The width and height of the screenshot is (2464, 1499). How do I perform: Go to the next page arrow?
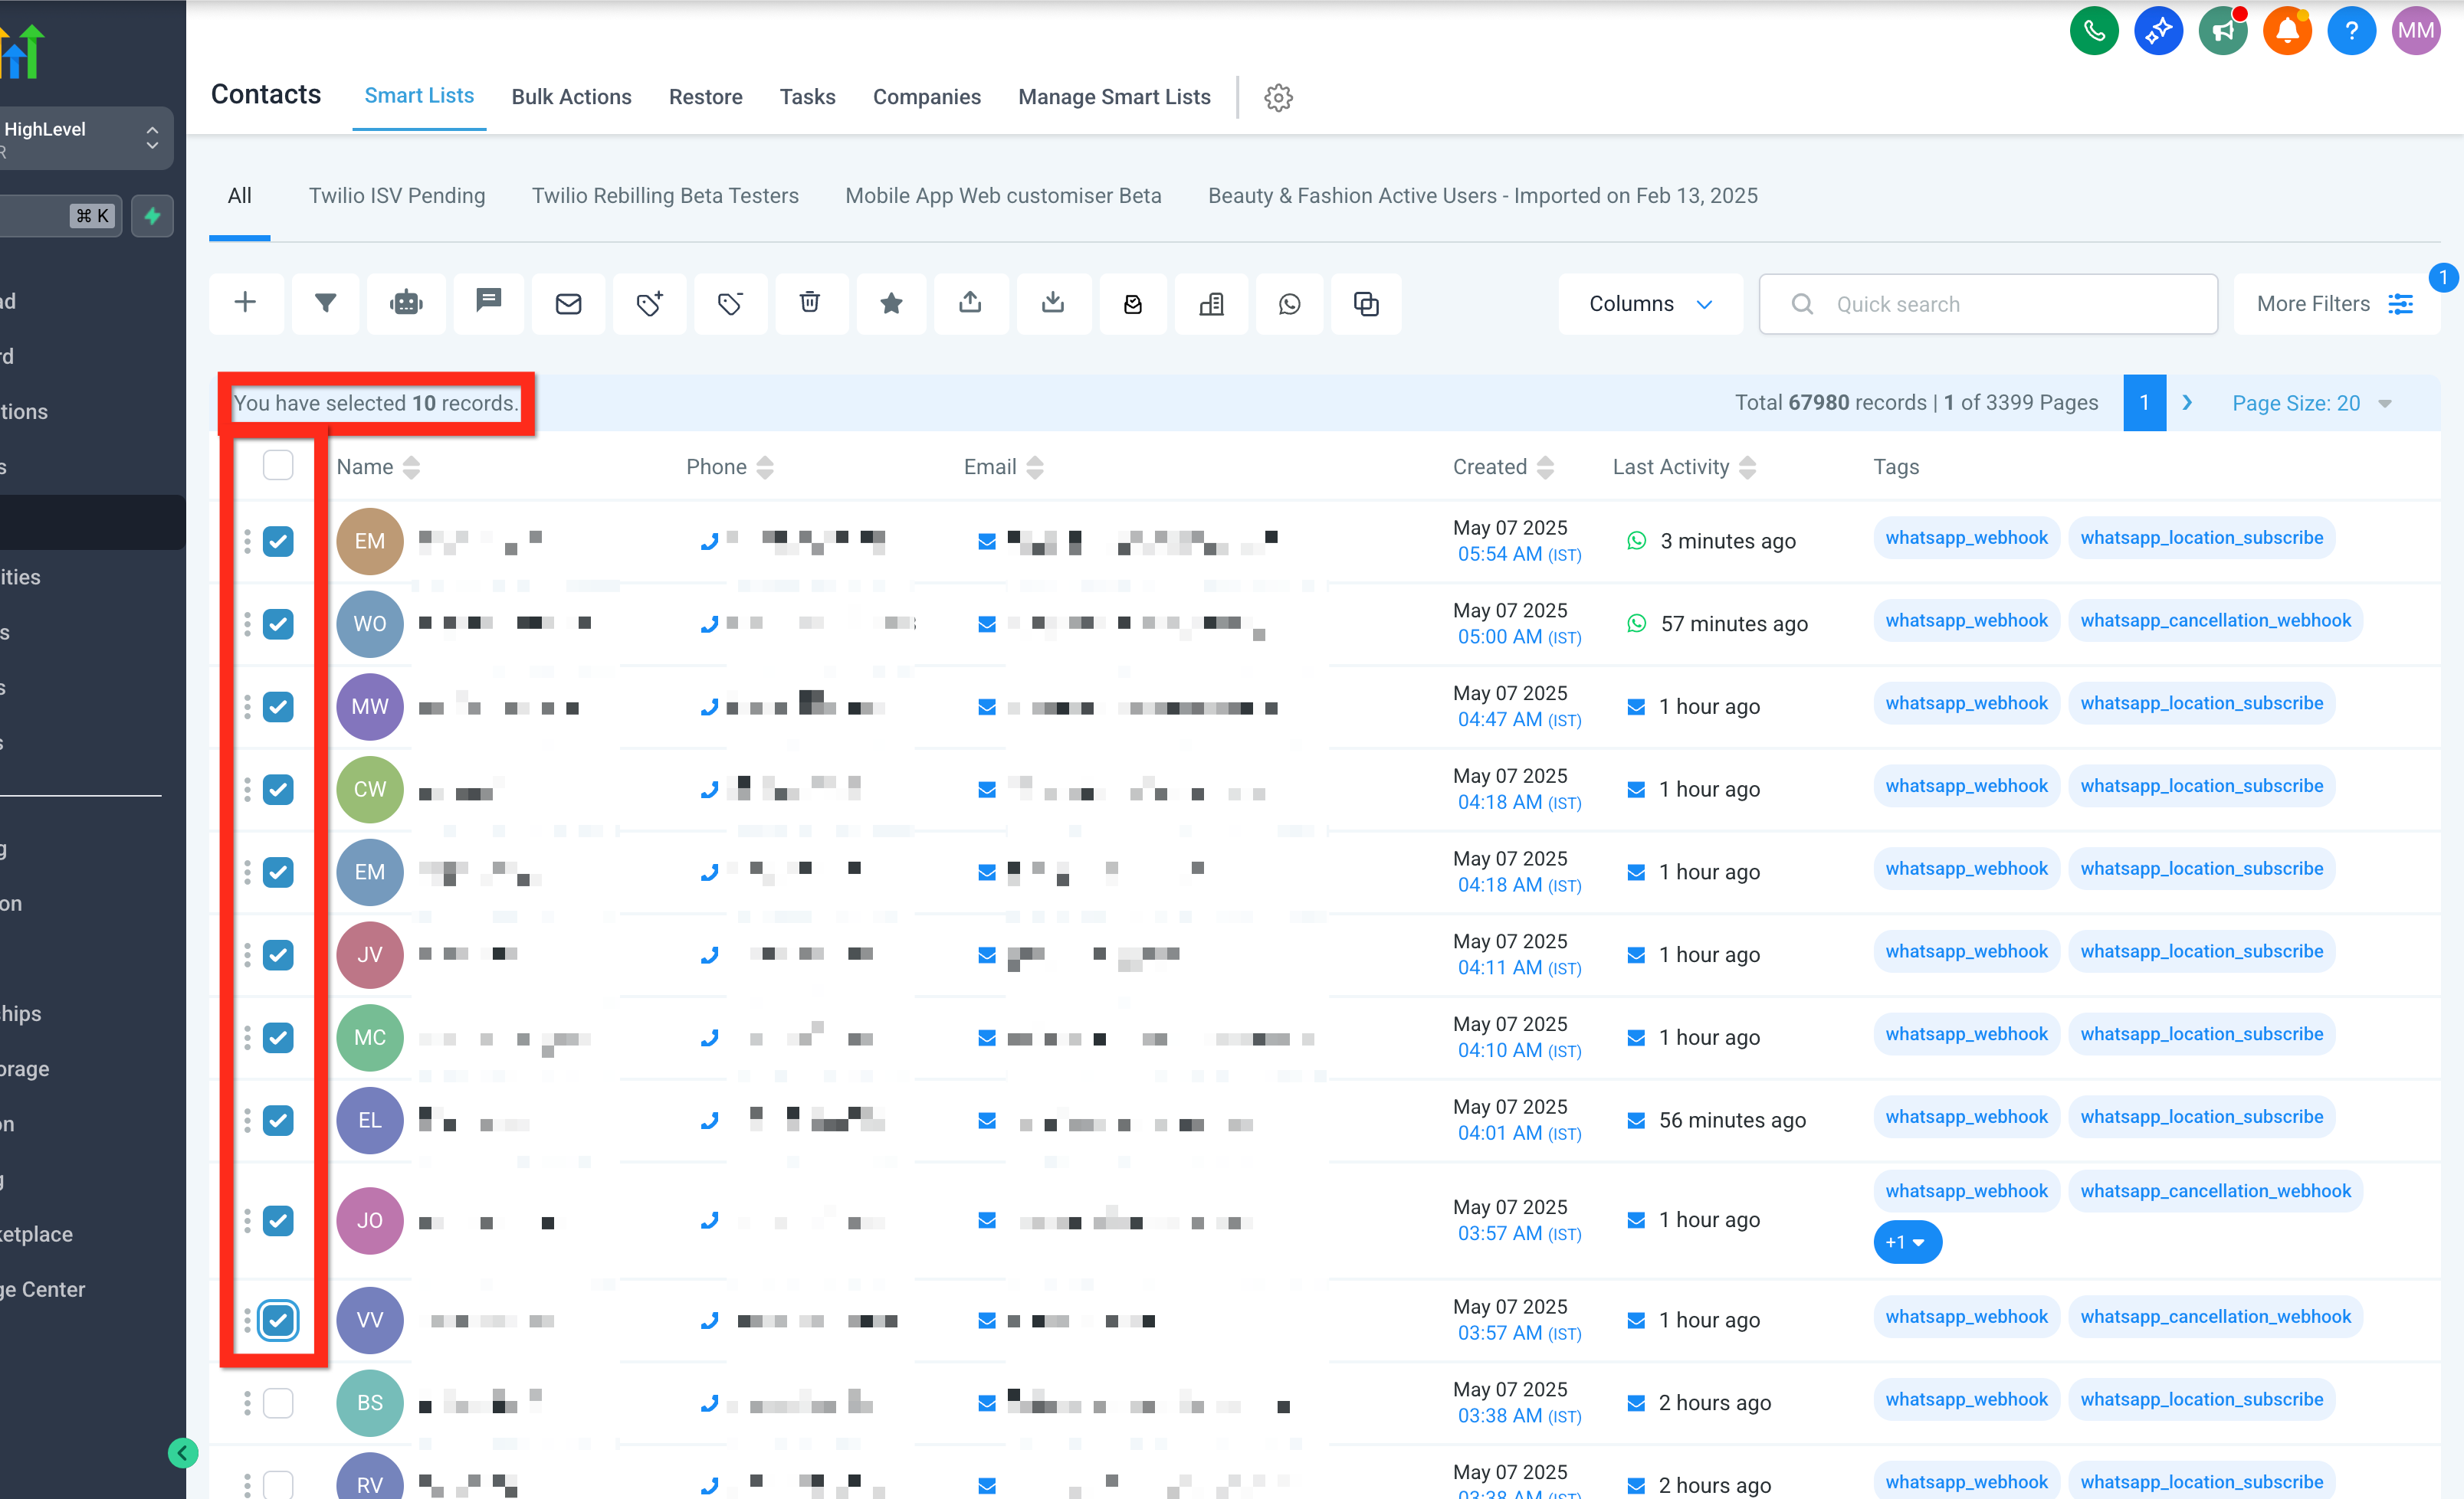point(2186,403)
